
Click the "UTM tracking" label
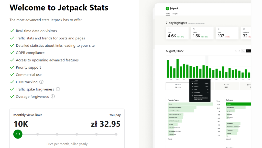coord(27,82)
